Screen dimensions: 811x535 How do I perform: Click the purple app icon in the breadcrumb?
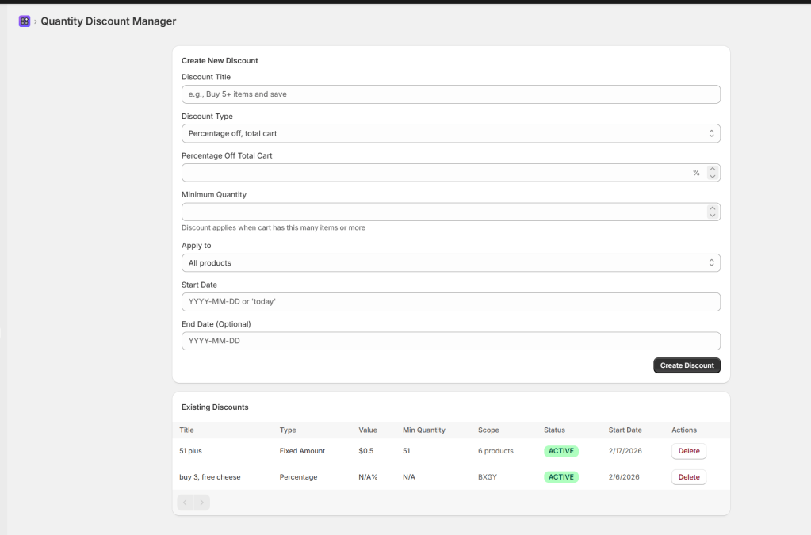tap(24, 21)
